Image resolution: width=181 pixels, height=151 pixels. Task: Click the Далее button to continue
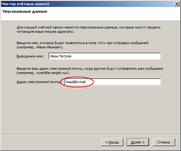pos(138,142)
